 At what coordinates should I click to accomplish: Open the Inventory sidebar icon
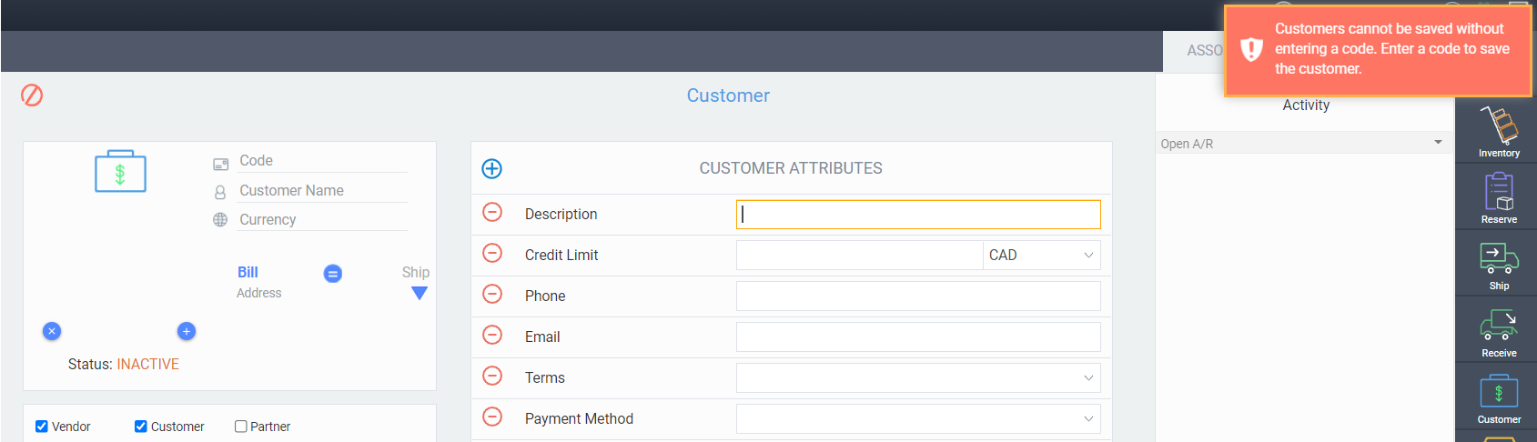point(1499,131)
